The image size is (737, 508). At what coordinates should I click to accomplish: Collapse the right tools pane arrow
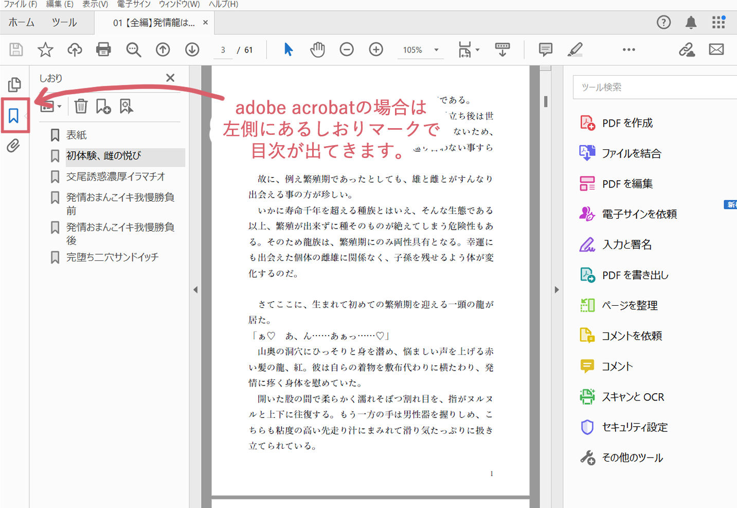coord(556,290)
